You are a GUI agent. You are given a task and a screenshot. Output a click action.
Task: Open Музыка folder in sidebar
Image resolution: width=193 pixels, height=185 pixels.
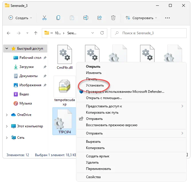pos(26,103)
